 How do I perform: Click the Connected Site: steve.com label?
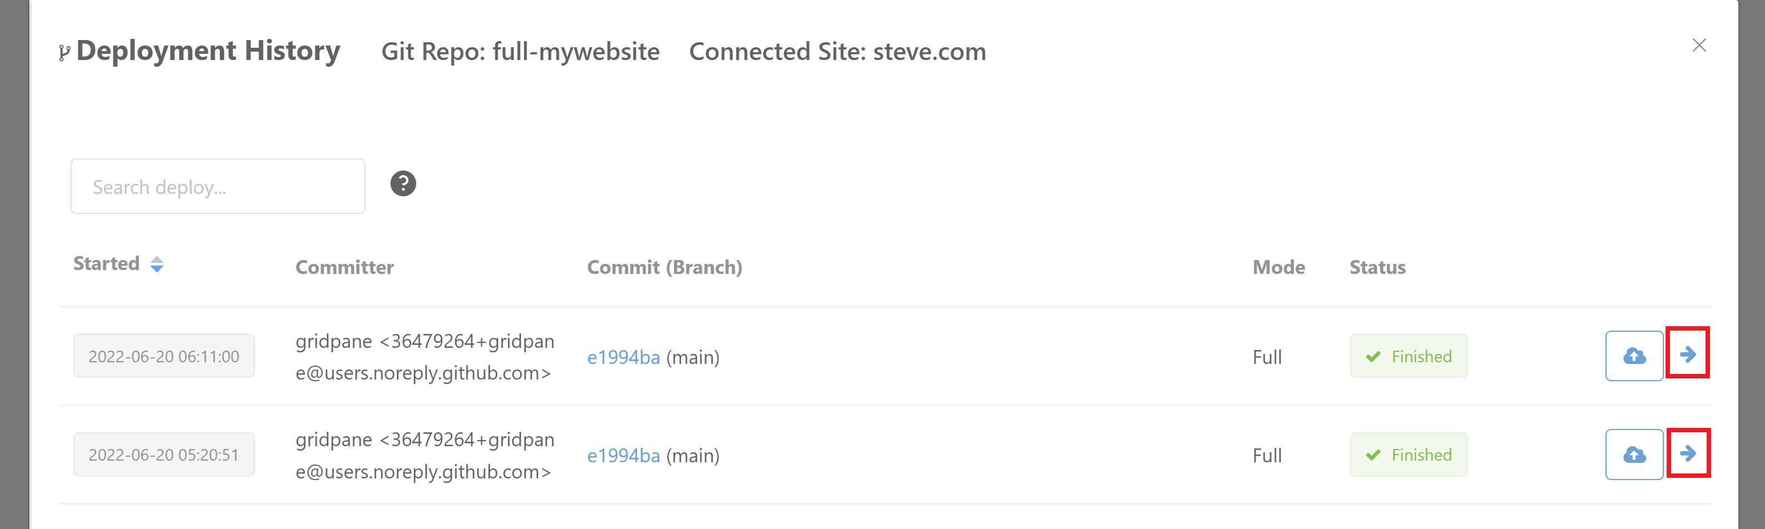837,51
